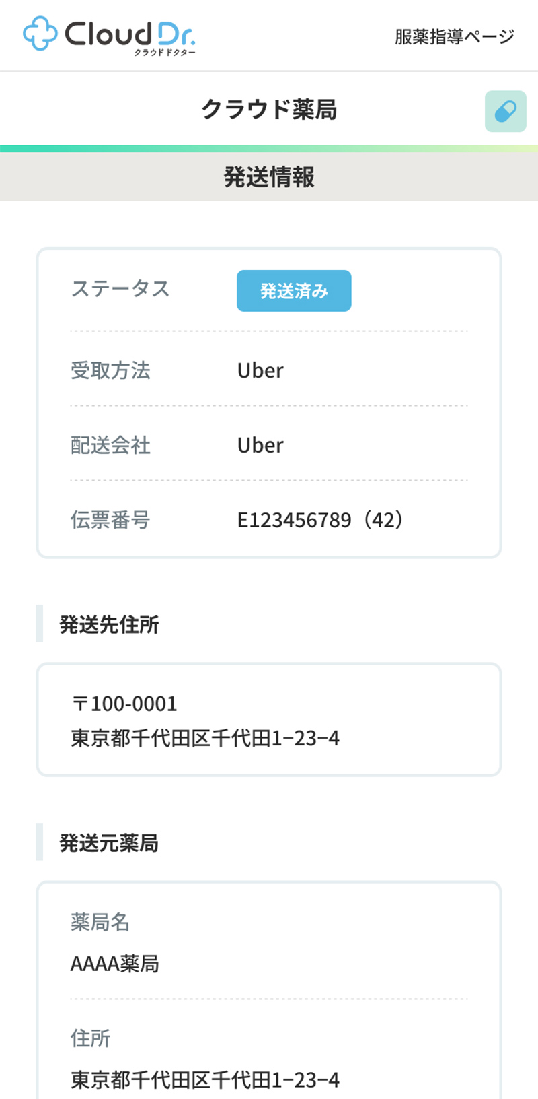Click the 配送会社 Uber value
Screen dimensions: 538x1099
point(260,445)
